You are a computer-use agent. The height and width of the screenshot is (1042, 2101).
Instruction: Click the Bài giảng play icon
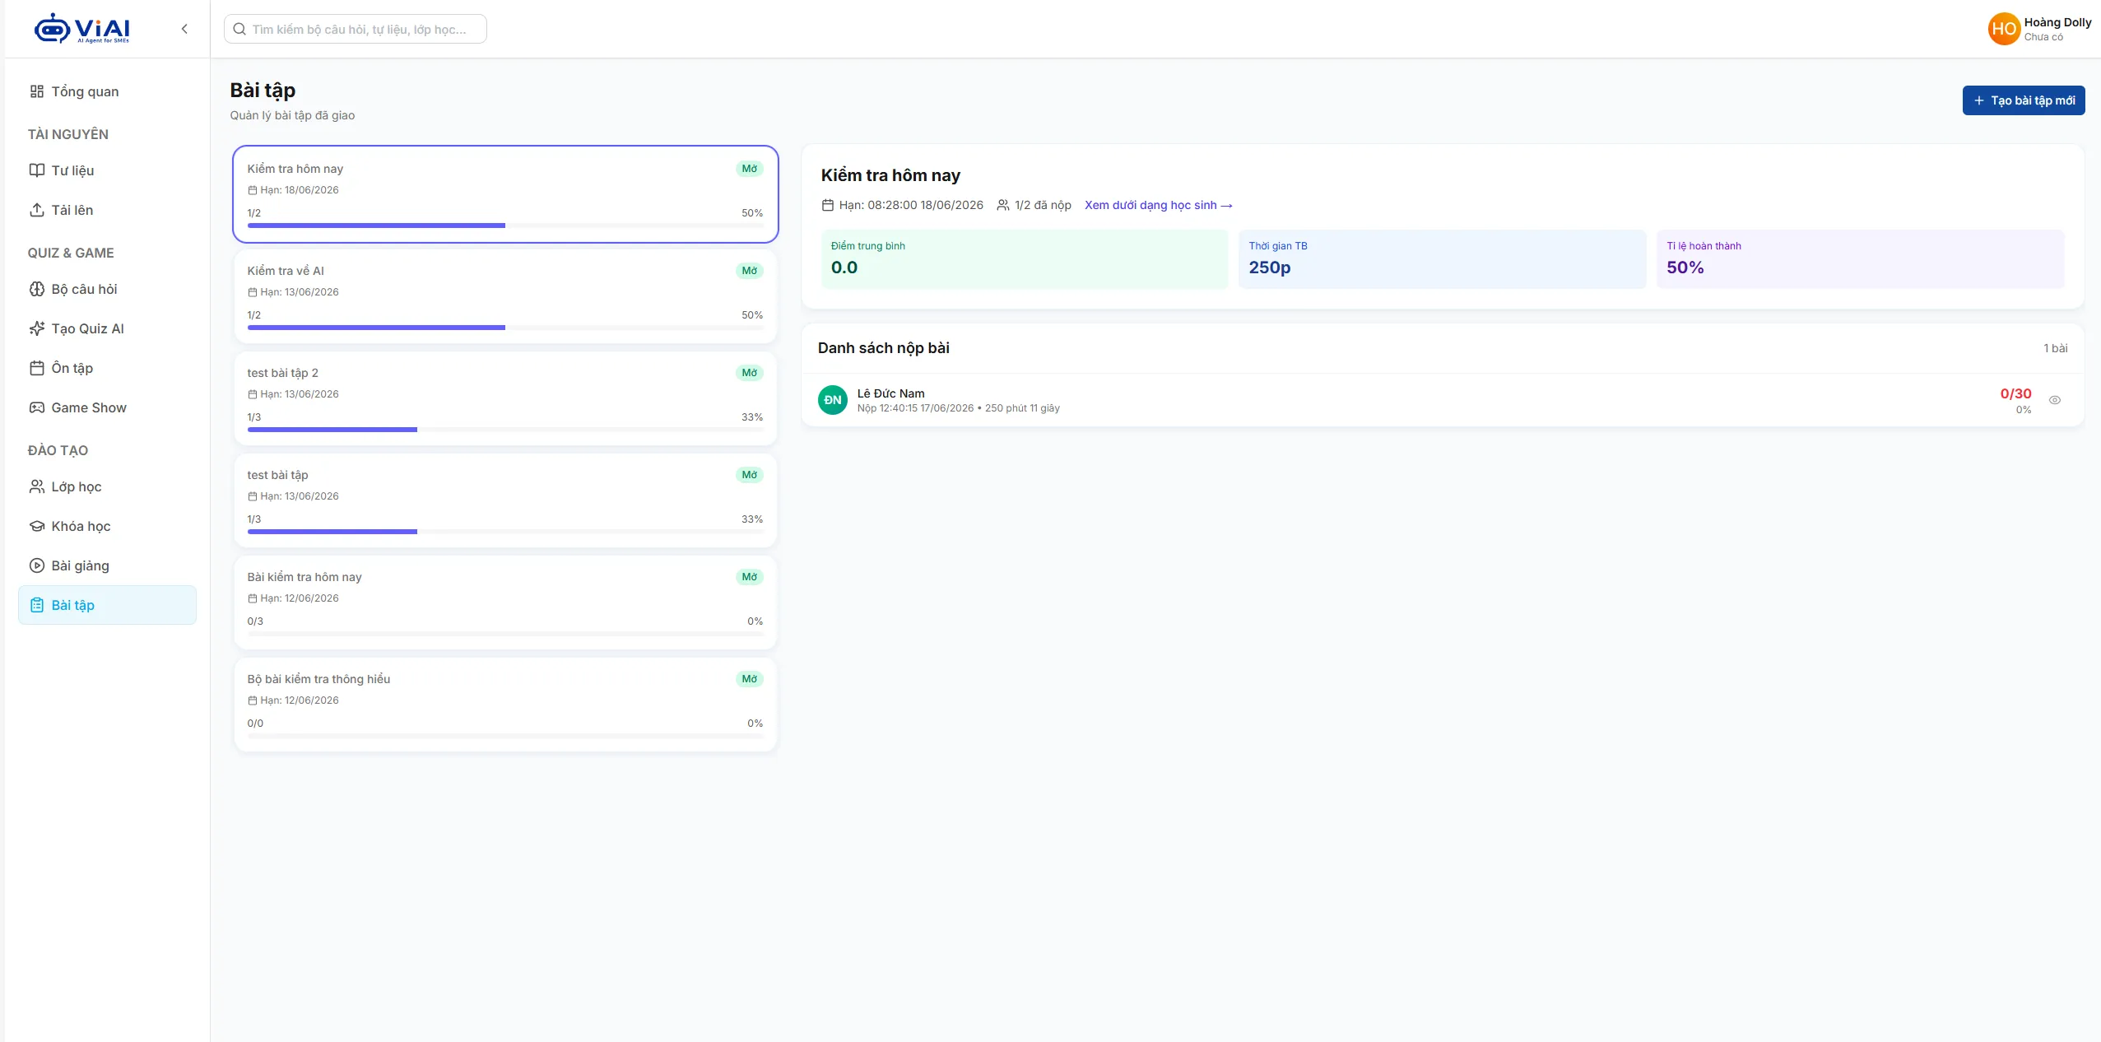click(37, 565)
